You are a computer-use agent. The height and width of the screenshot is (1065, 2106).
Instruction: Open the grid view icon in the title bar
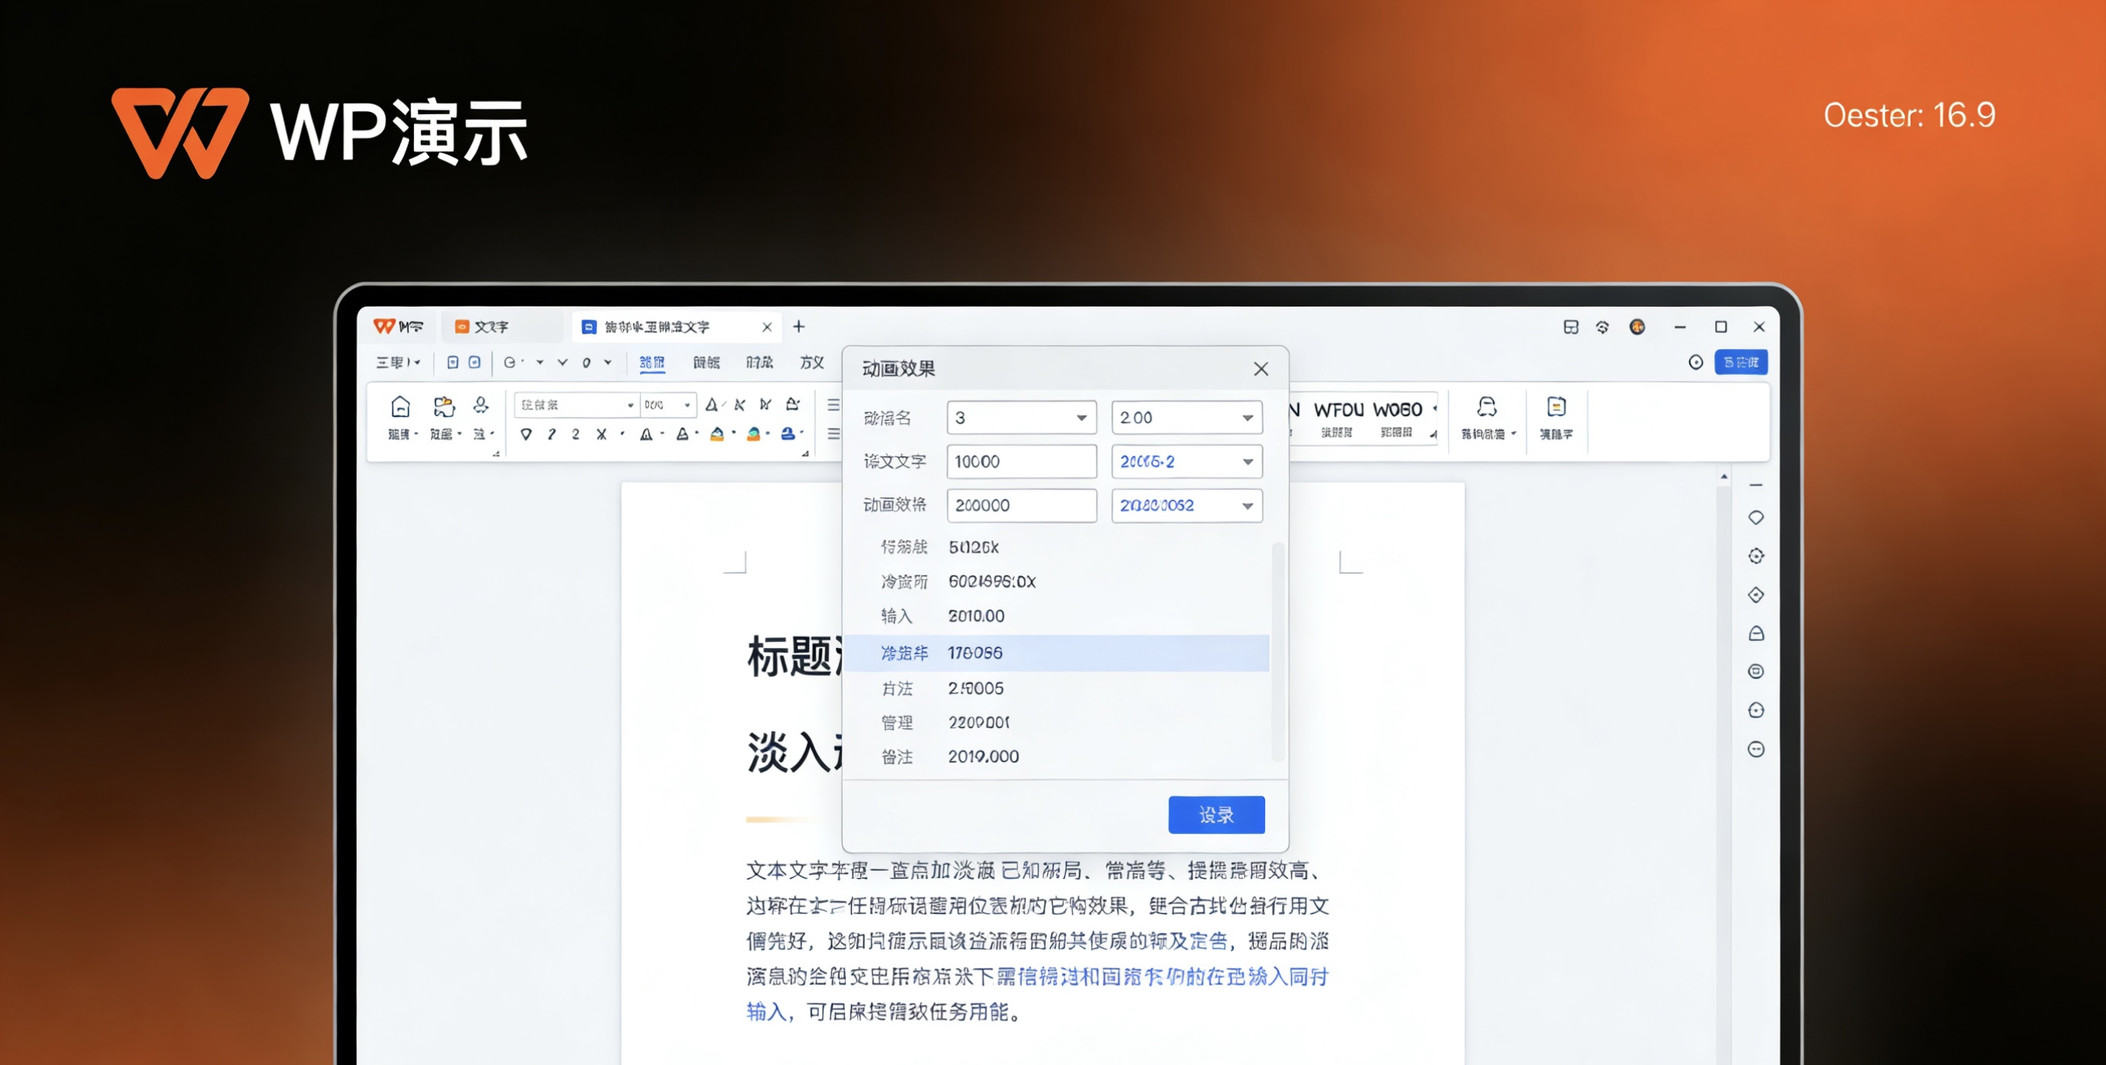tap(1571, 326)
